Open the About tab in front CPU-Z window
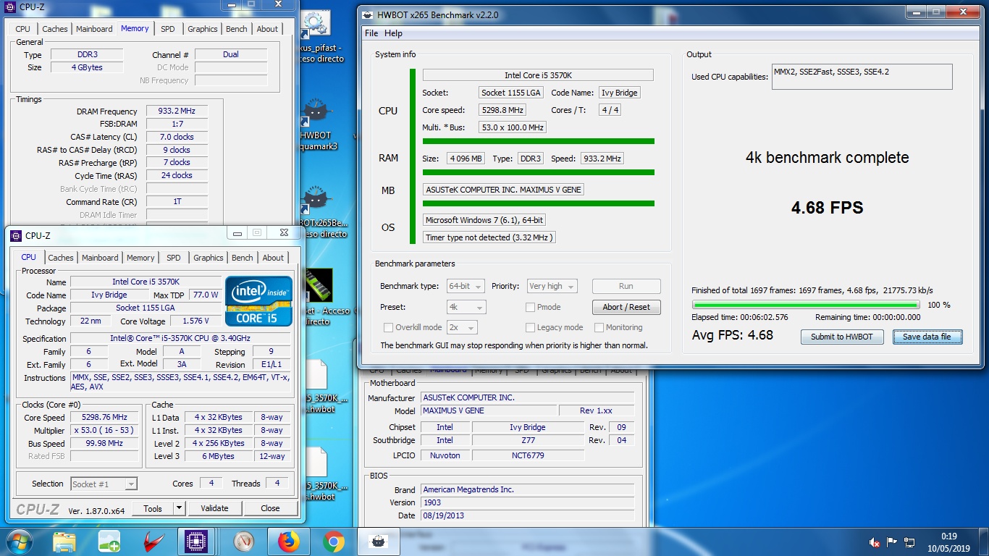 click(273, 258)
